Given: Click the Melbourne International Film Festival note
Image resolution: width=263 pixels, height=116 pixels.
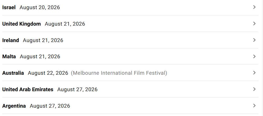Looking at the screenshot, I should tap(119, 73).
